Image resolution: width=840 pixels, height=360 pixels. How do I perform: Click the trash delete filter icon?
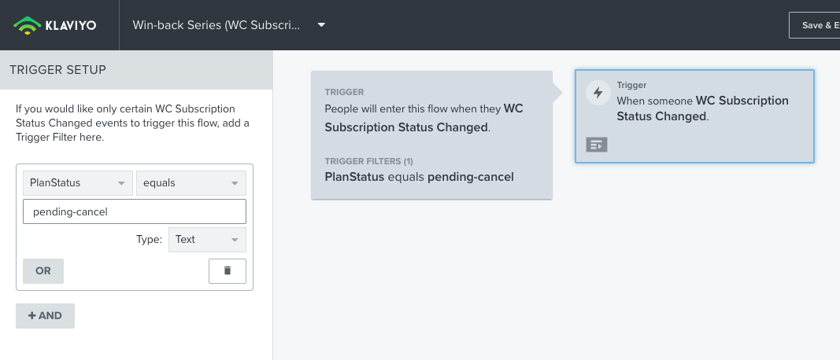pos(228,270)
